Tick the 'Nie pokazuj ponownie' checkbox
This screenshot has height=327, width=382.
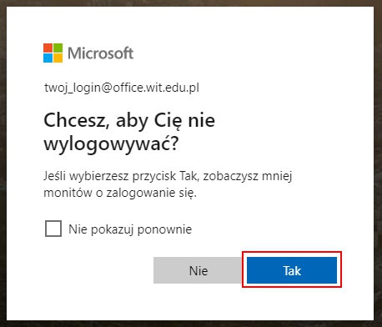click(53, 229)
